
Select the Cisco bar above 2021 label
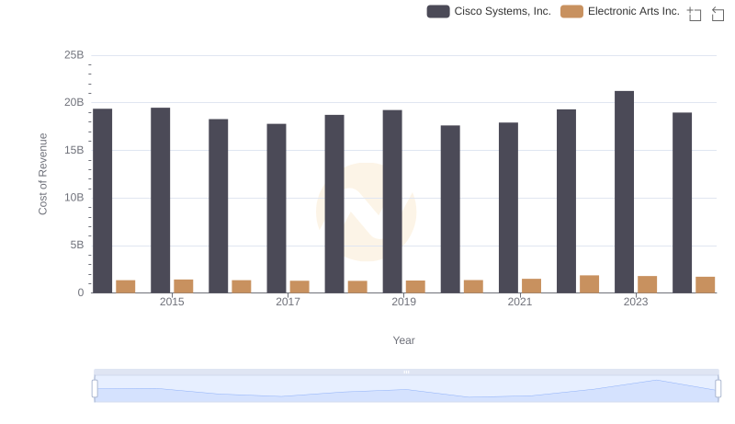[508, 208]
